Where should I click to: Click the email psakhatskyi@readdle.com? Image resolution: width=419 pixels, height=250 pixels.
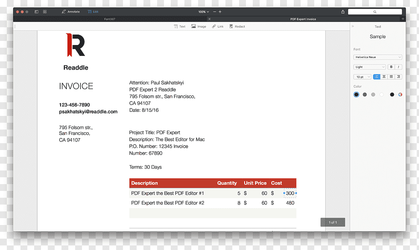click(88, 112)
